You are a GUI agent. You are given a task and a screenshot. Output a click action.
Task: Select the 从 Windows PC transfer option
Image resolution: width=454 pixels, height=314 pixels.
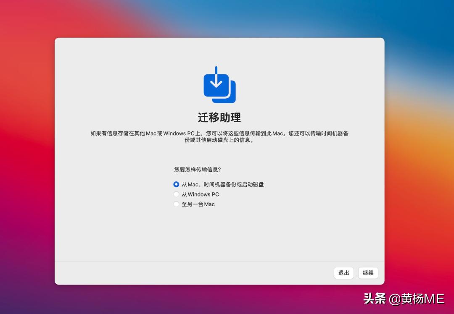tap(176, 194)
